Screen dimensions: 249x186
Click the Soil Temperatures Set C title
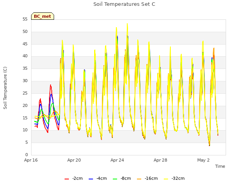point(124,4)
